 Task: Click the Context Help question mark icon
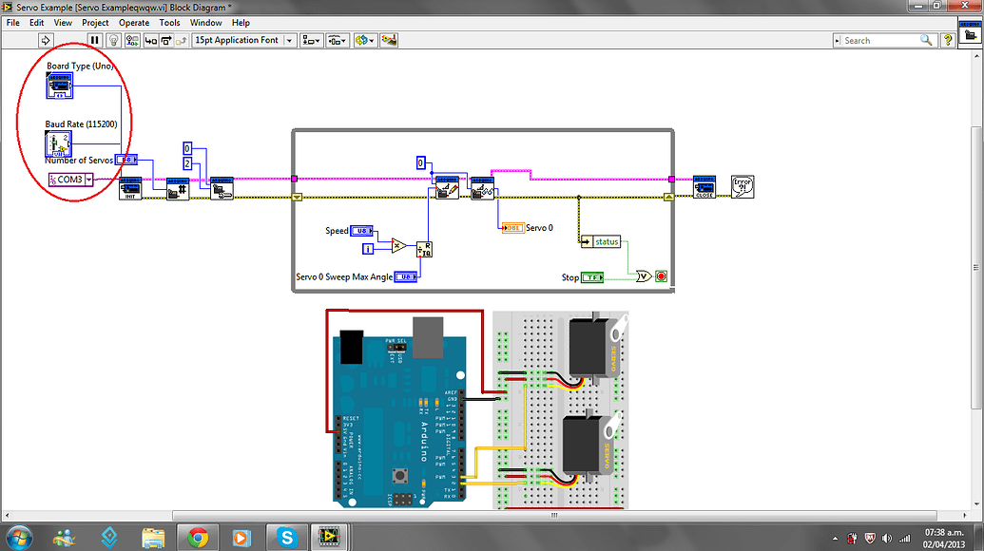pos(948,40)
